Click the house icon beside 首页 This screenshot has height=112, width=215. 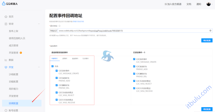[x=6, y=17]
